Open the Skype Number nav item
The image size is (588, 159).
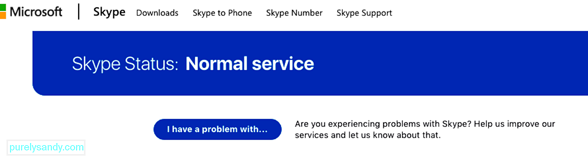pos(294,13)
